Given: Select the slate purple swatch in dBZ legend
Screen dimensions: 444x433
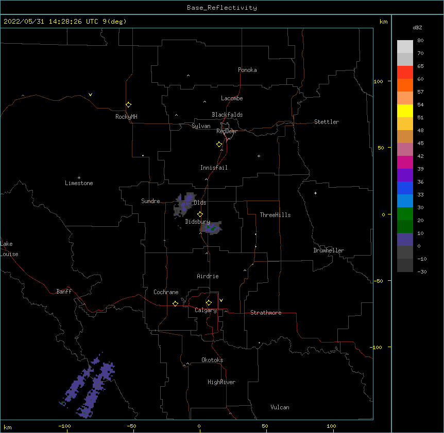Looking at the screenshot, I should (405, 240).
